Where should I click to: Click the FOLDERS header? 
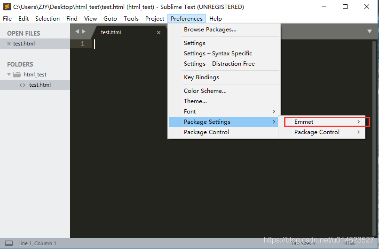20,64
